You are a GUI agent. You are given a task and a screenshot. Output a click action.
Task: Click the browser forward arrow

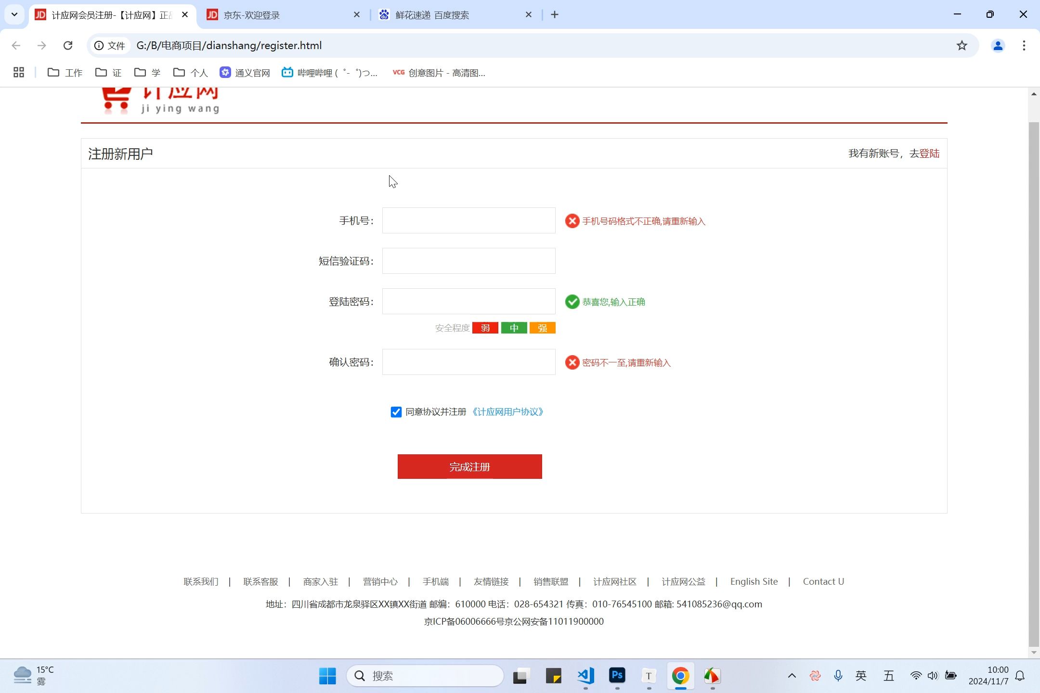click(42, 45)
